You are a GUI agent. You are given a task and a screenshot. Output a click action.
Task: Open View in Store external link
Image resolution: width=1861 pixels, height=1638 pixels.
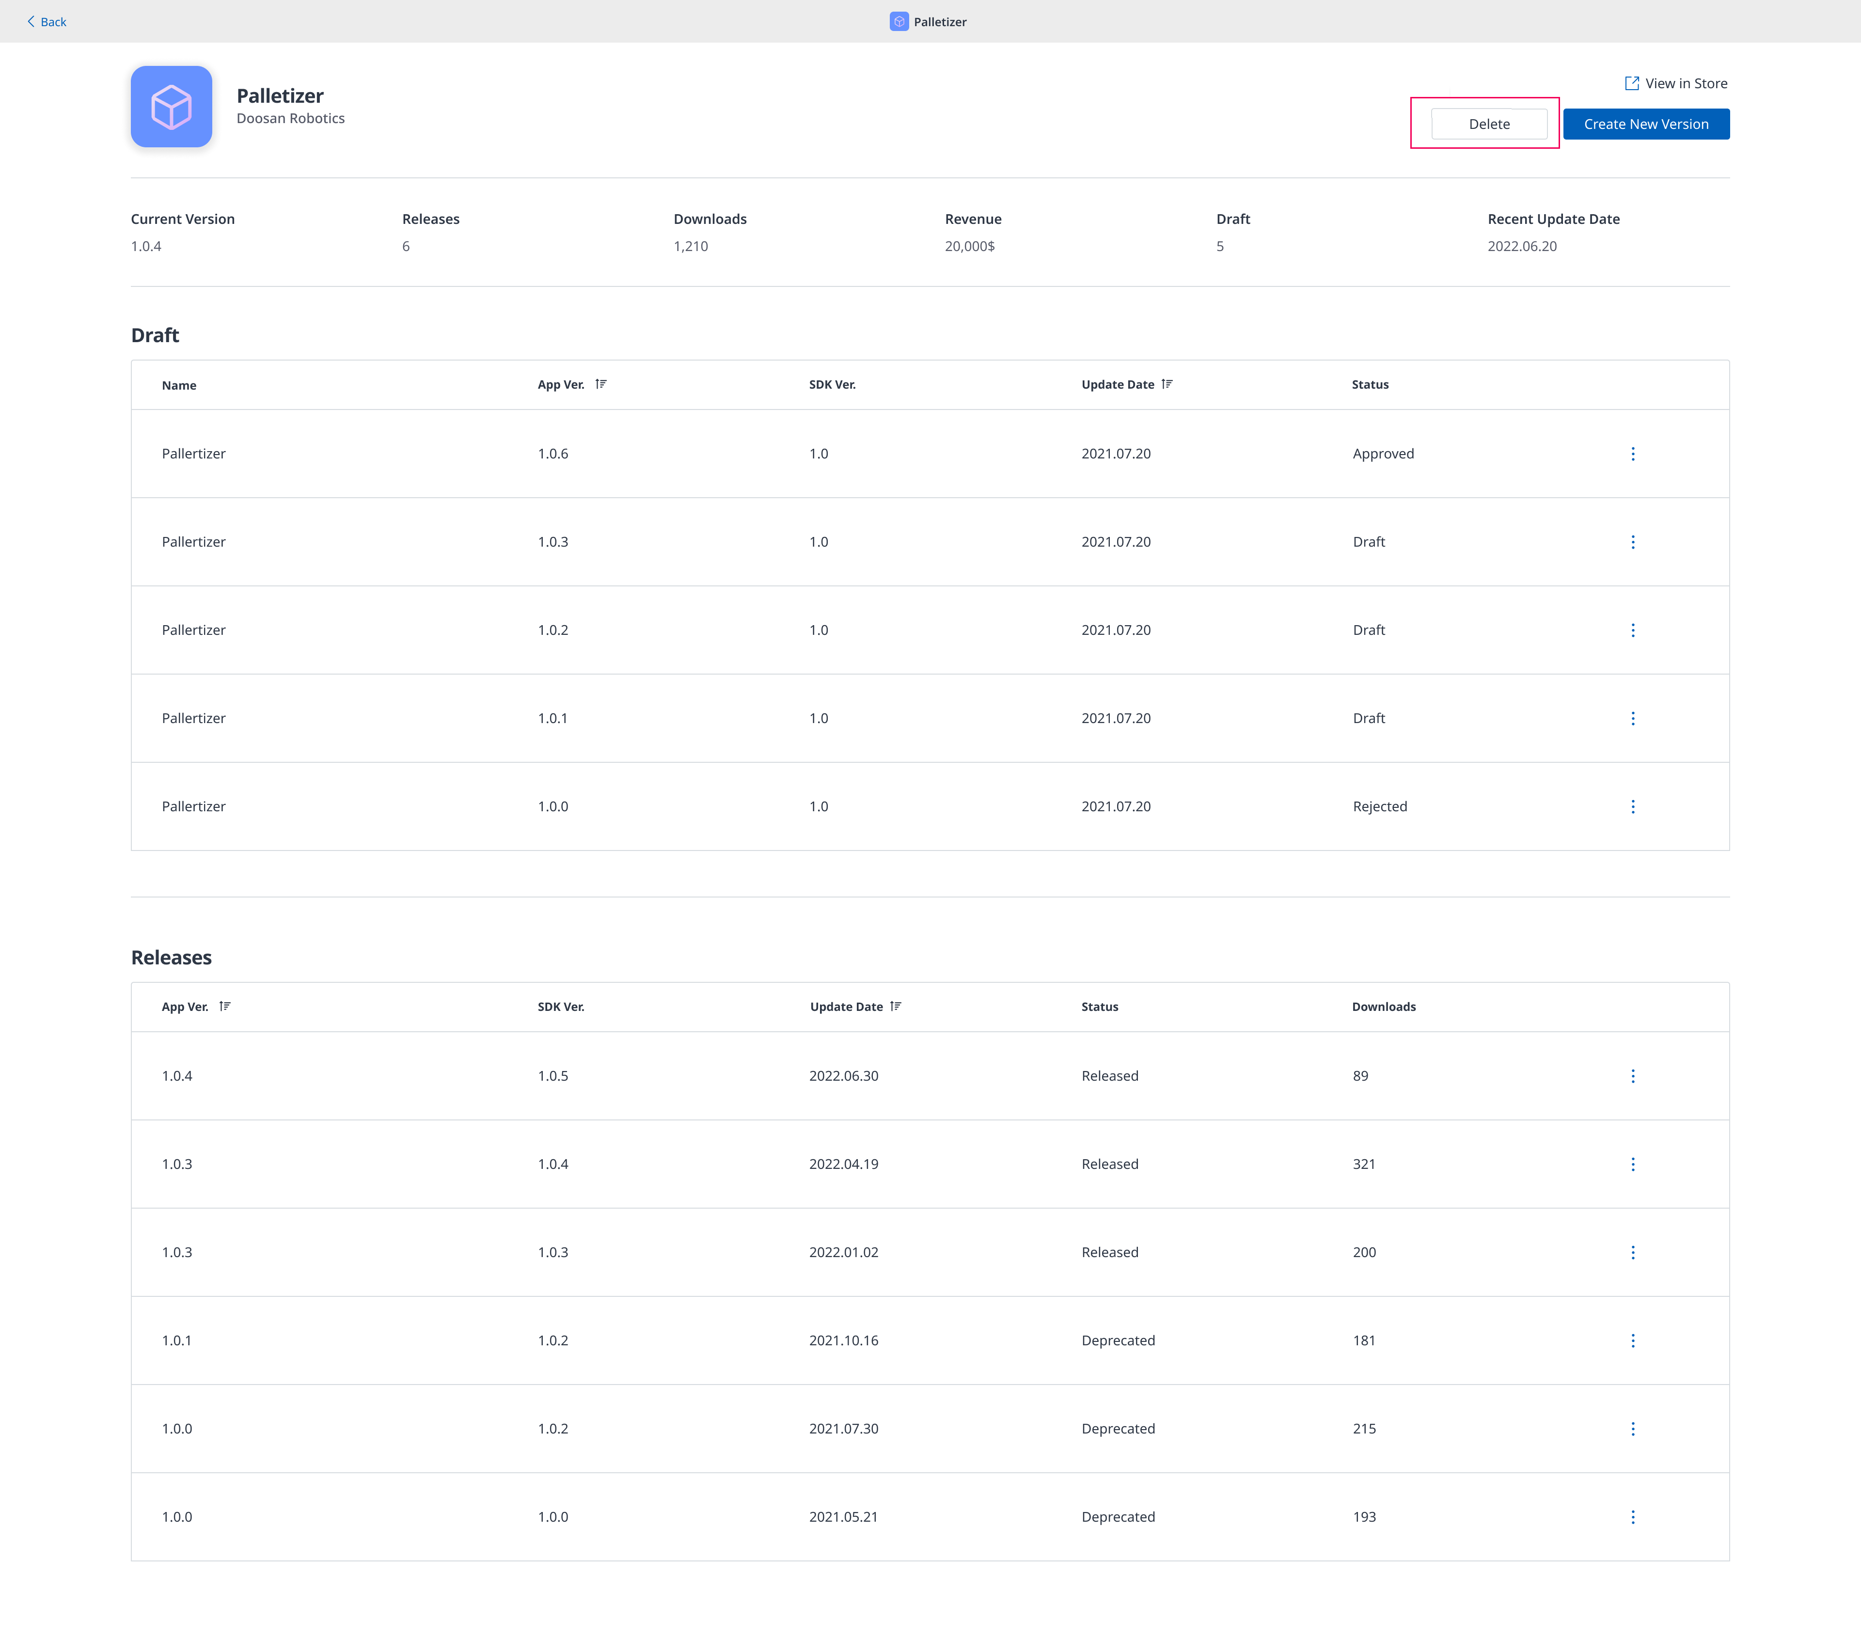pos(1675,83)
